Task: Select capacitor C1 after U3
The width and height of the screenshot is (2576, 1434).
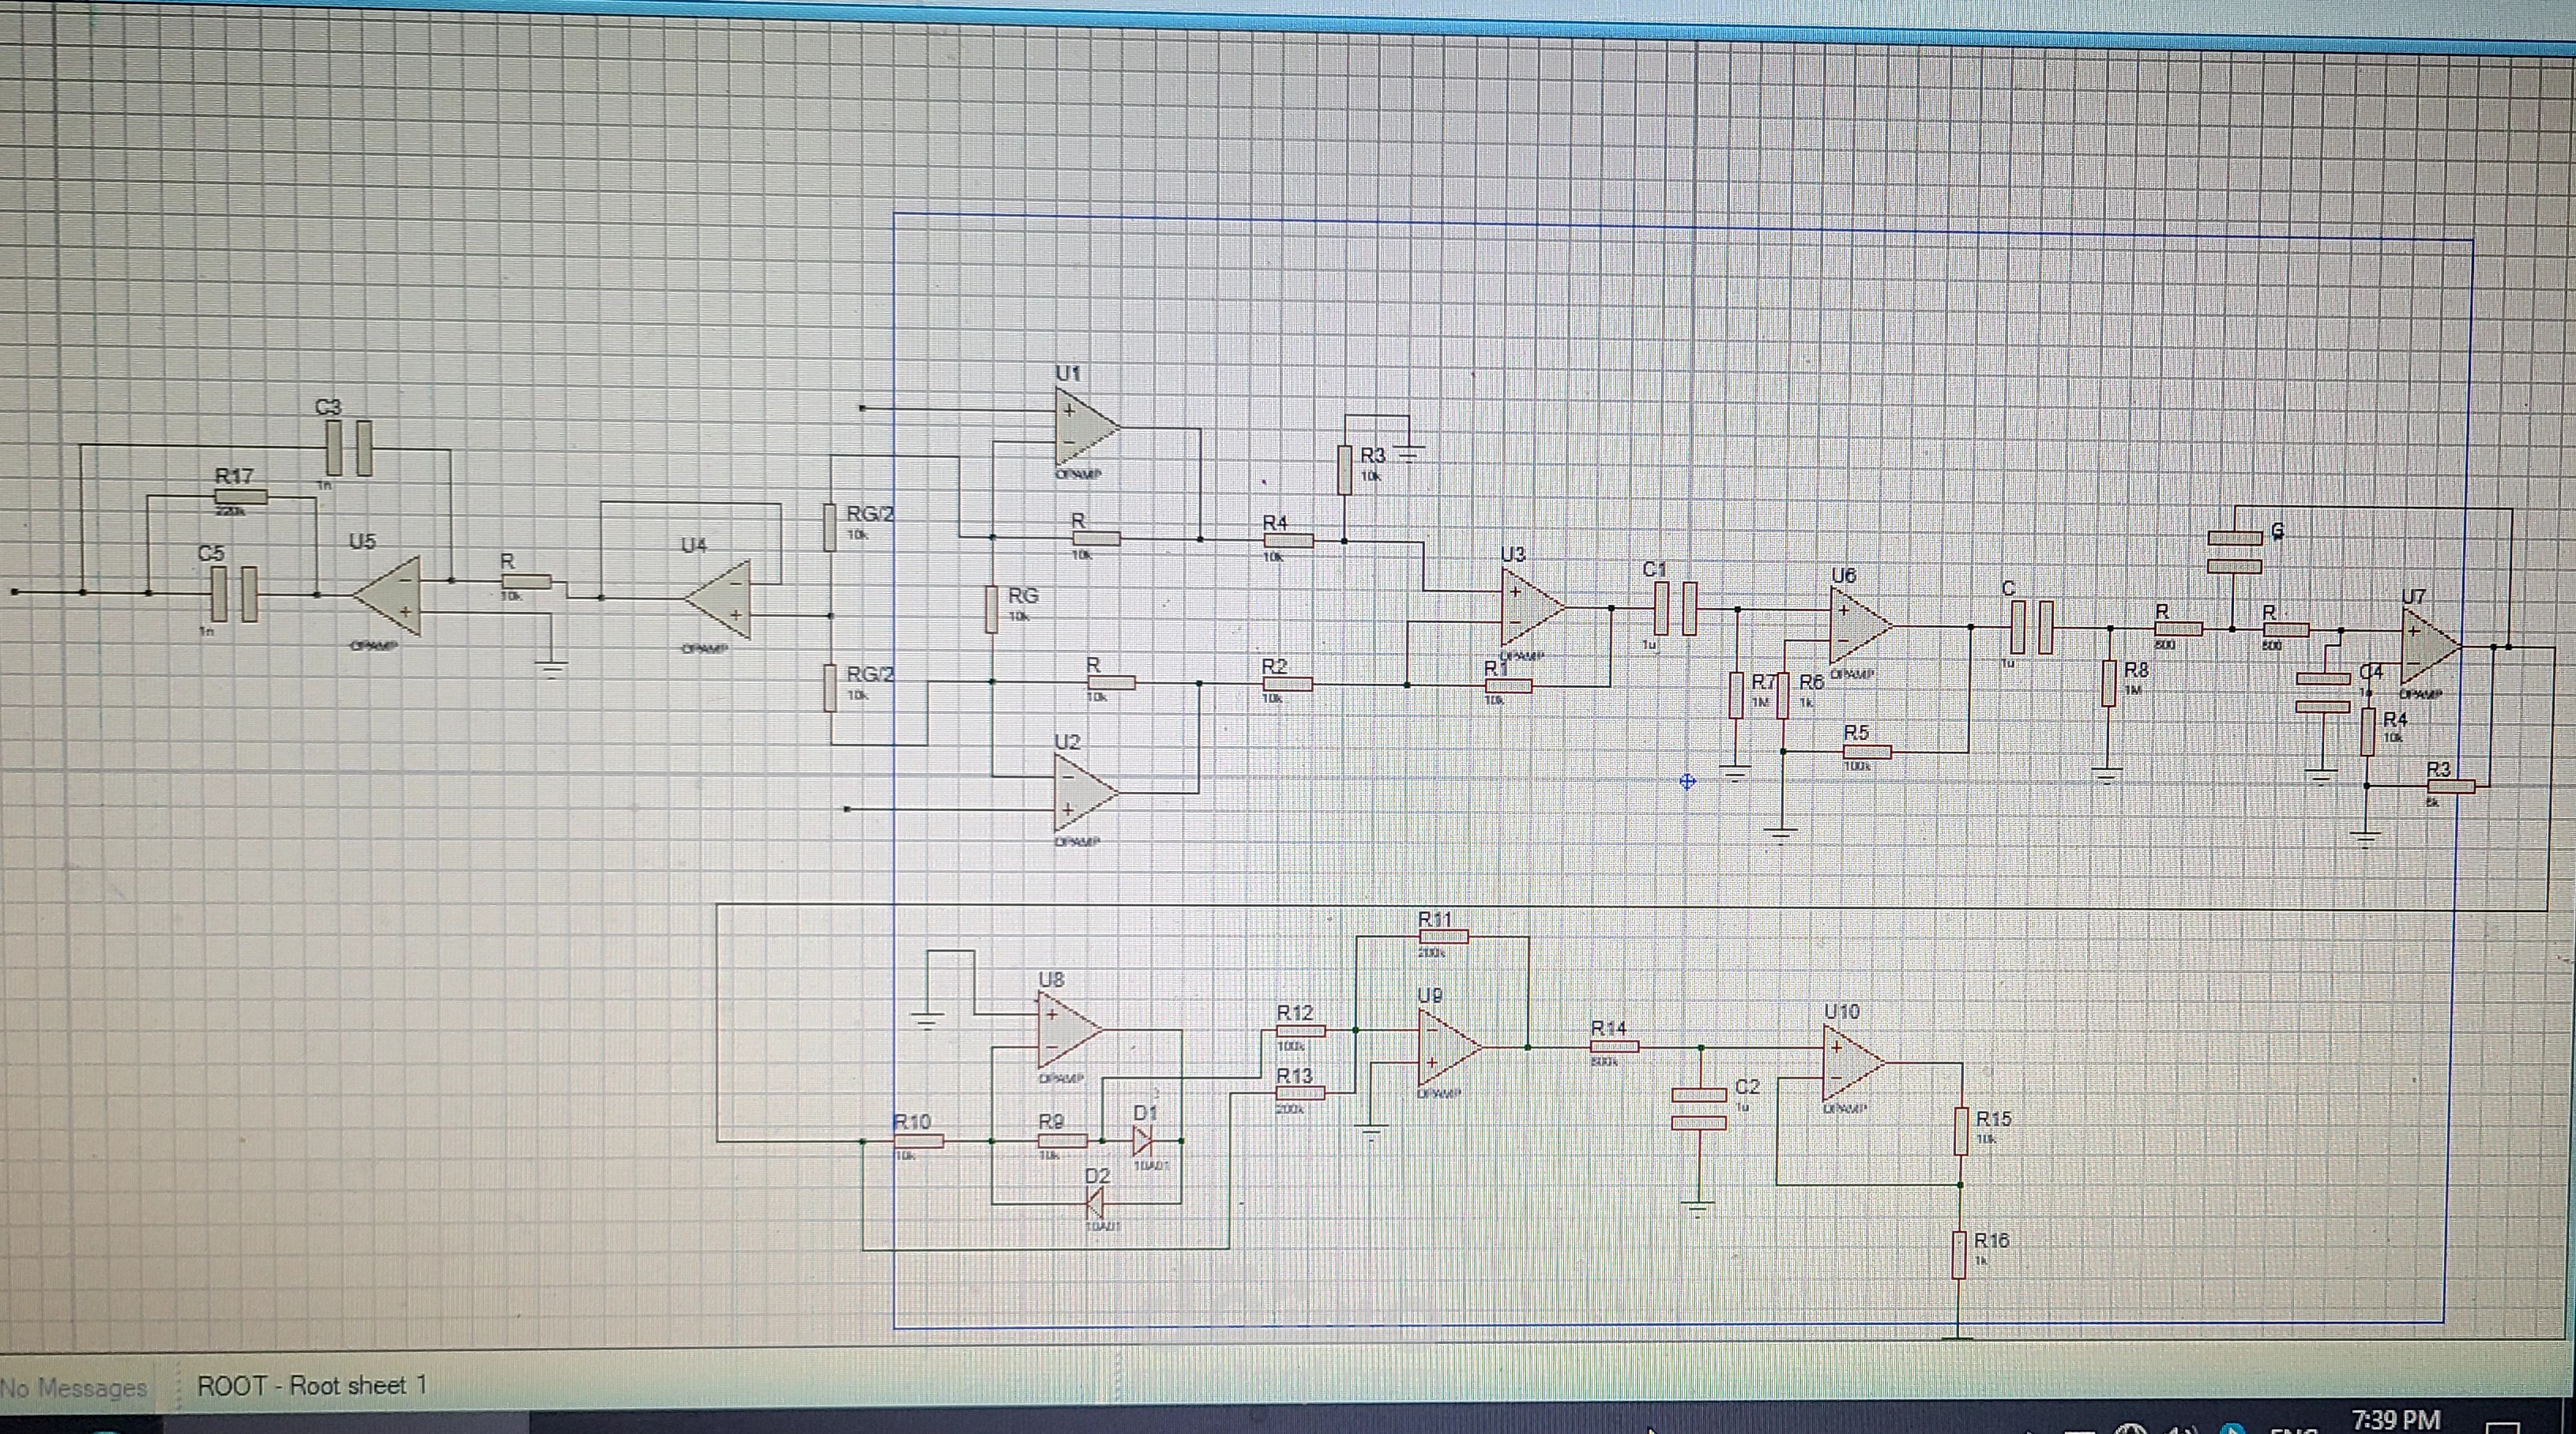Action: tap(1675, 609)
